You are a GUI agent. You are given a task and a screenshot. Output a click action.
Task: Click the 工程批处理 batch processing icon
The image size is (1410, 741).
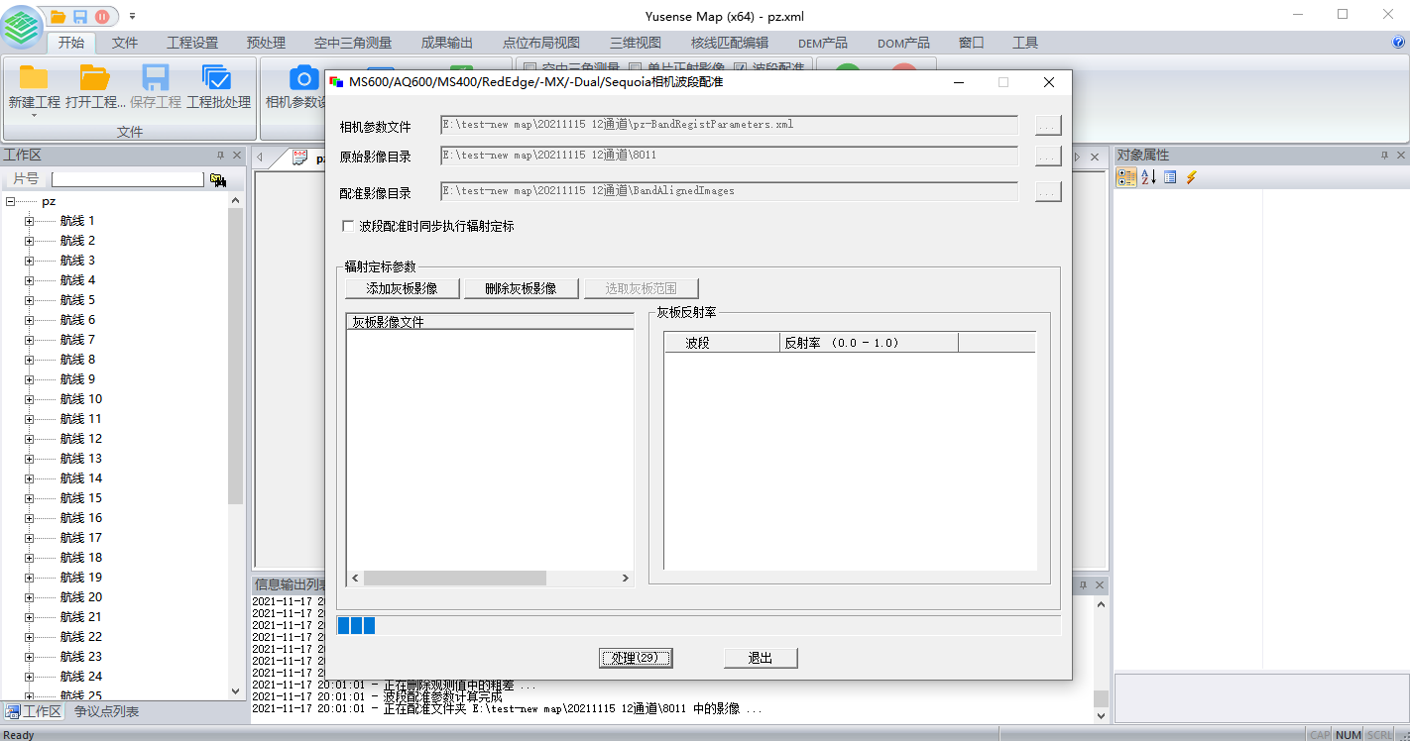[x=217, y=78]
